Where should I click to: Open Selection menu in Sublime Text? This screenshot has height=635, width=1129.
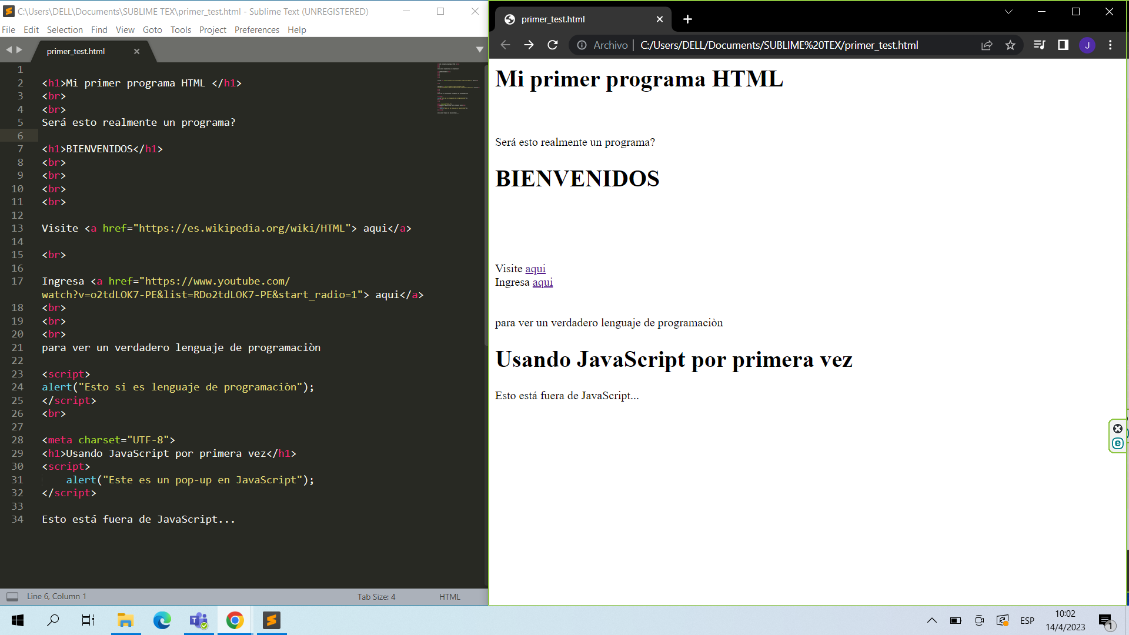pos(65,30)
